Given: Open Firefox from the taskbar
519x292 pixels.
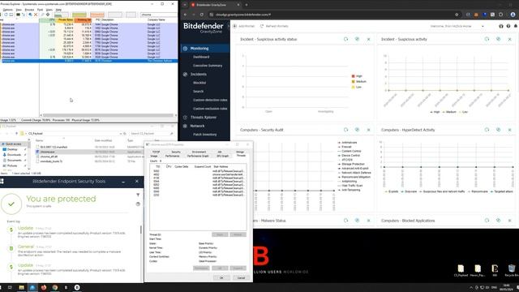Looking at the screenshot, I should (x=44, y=287).
